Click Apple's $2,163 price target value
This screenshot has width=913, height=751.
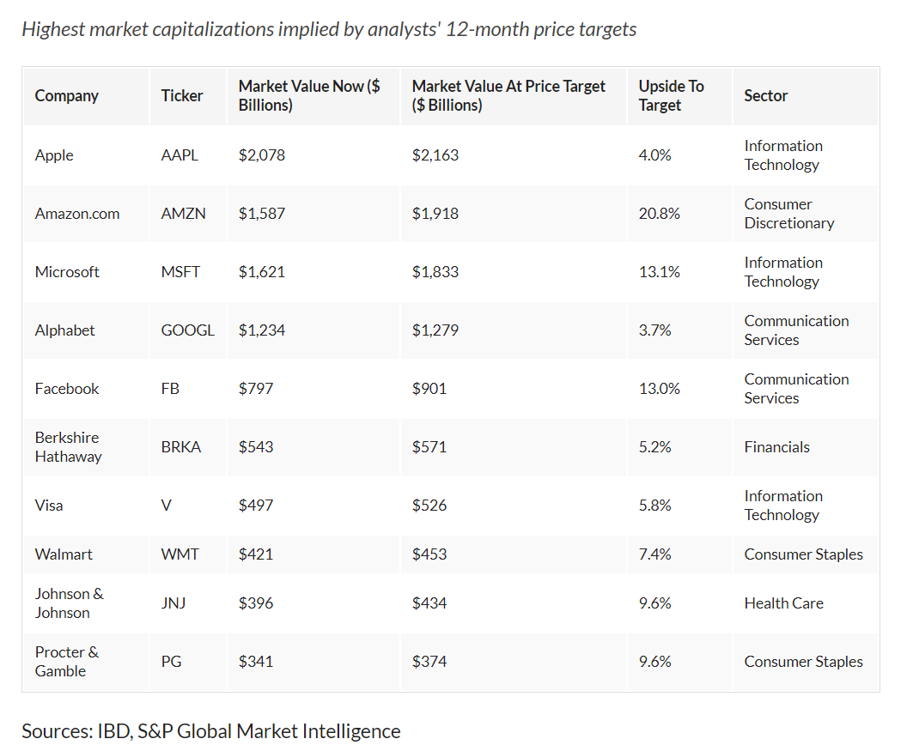pos(435,155)
